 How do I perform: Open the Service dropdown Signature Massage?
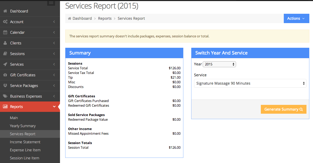250,83
